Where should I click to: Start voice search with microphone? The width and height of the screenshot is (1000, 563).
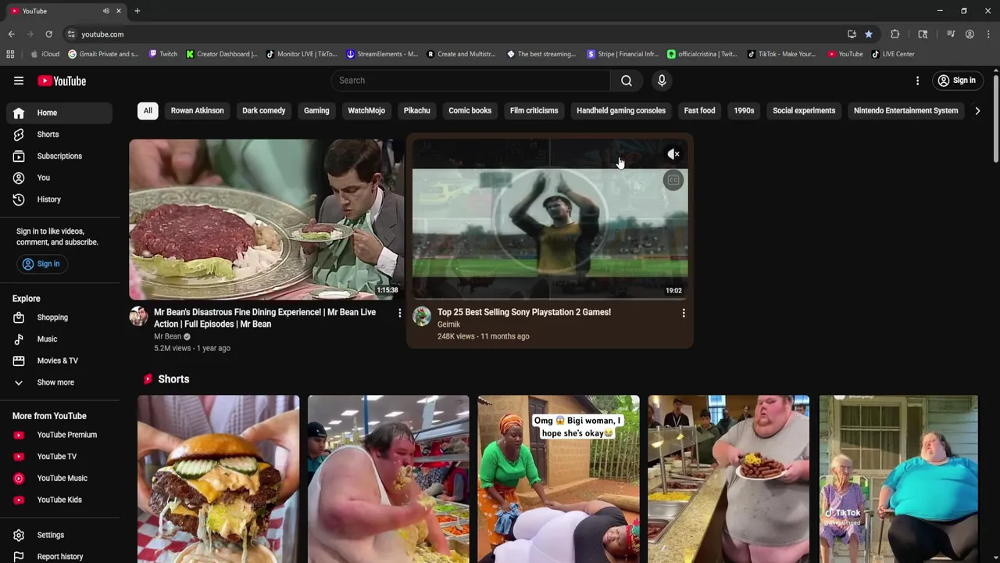662,81
